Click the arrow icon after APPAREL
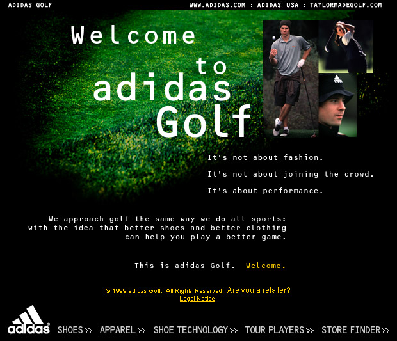 tap(142, 330)
